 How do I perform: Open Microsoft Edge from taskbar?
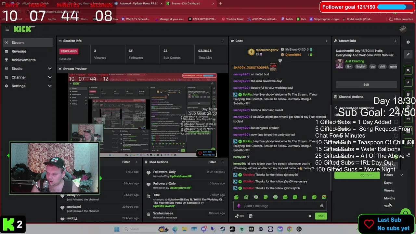tap(175, 229)
